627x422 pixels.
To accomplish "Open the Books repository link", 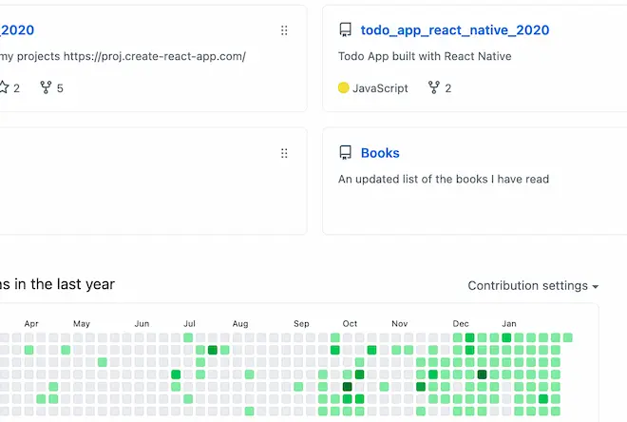I will 380,153.
